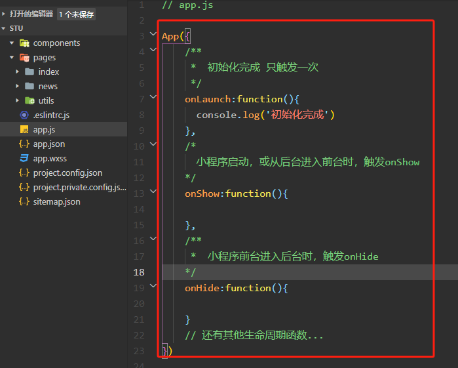Click line number 18 in the gutter
Viewport: 458px width, 368px height.
(x=139, y=272)
